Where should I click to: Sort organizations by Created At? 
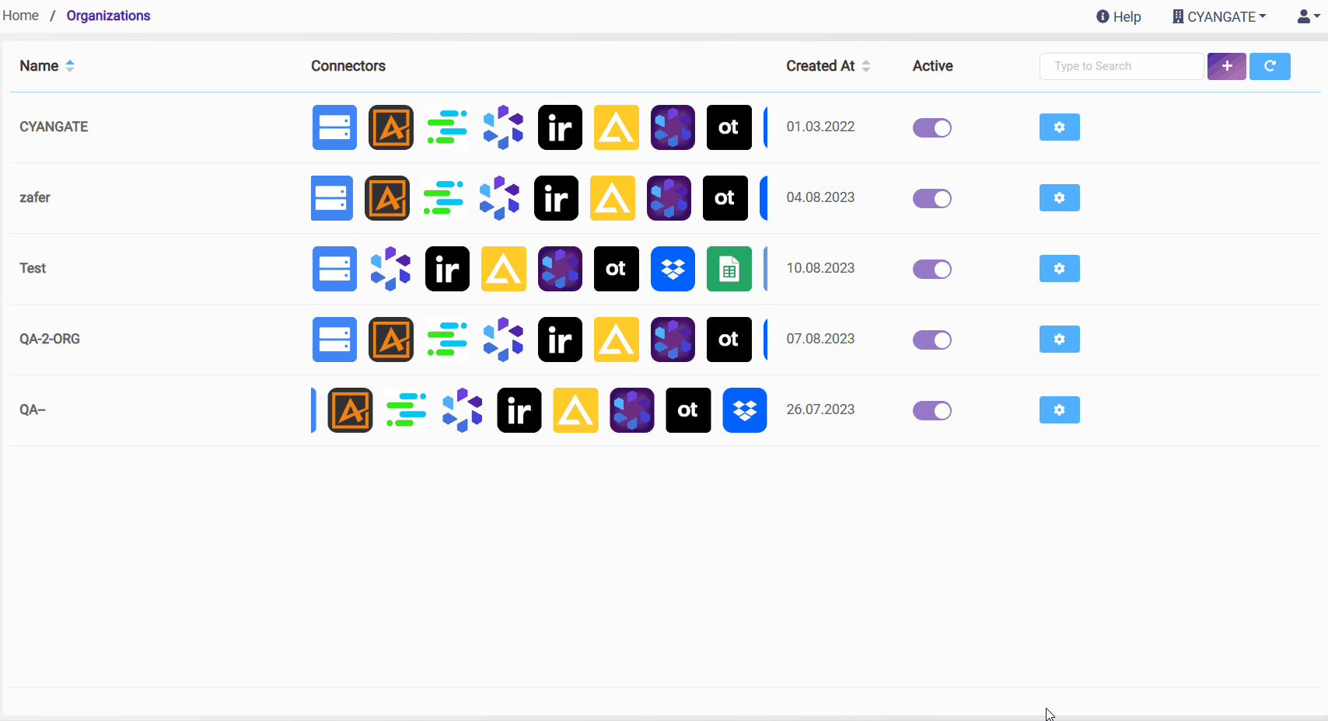click(x=827, y=66)
